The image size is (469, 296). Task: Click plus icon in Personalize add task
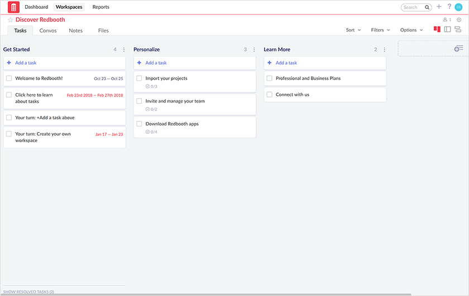click(x=139, y=63)
